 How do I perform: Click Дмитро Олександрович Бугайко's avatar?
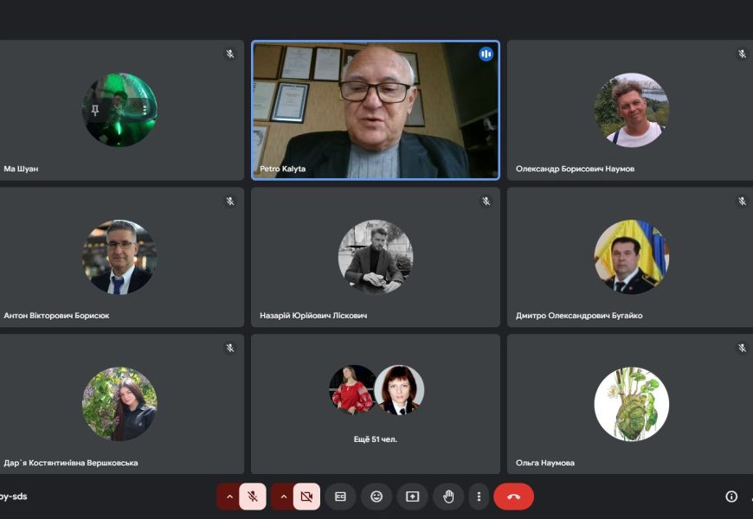point(631,257)
